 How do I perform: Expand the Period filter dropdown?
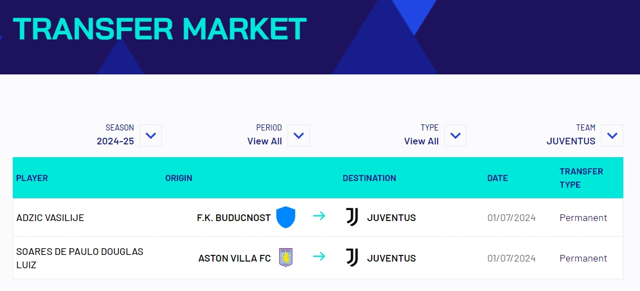[299, 136]
